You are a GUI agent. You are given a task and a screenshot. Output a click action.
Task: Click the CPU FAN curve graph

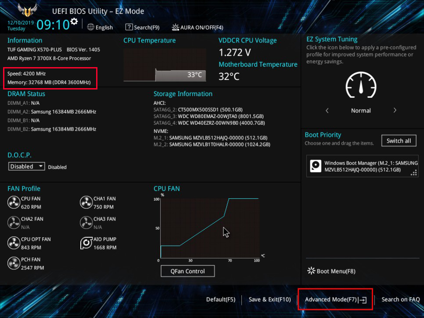point(209,228)
